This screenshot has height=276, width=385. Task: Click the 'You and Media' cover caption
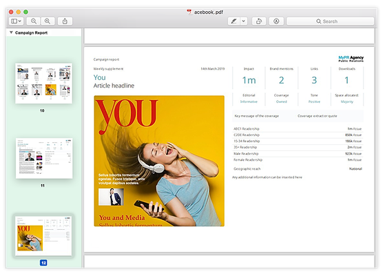122,218
